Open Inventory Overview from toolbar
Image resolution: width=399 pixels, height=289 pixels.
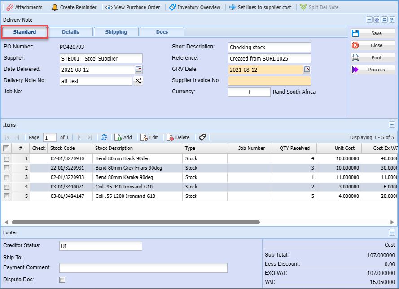[x=194, y=7]
